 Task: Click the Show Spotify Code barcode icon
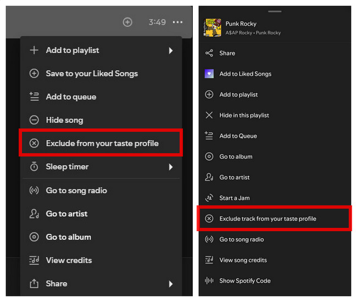(x=209, y=281)
